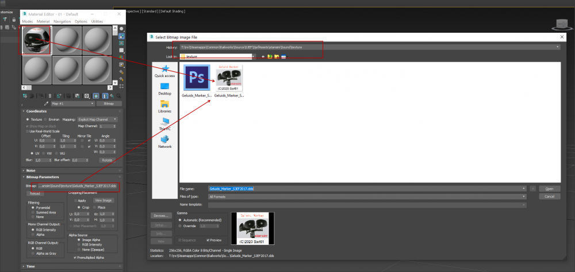Image resolution: width=575 pixels, height=272 pixels.
Task: Toggle the backlight icon in material editor
Action: (x=121, y=36)
